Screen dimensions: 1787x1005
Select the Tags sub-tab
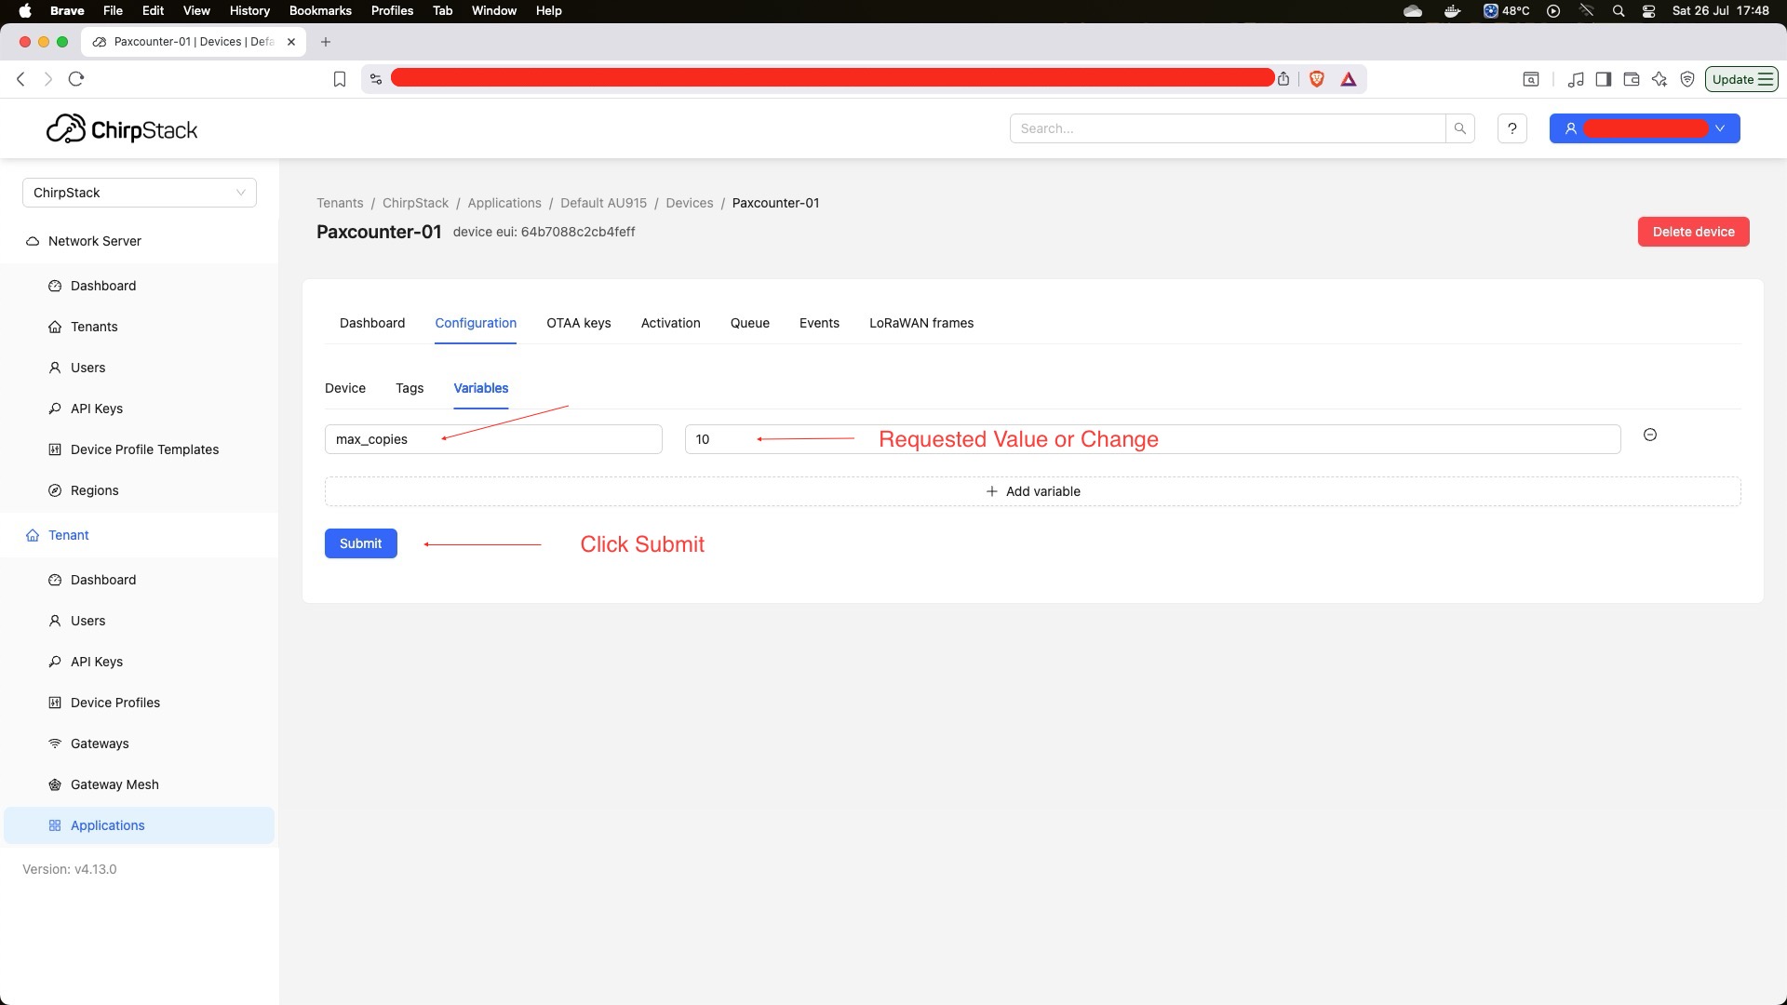click(x=410, y=388)
